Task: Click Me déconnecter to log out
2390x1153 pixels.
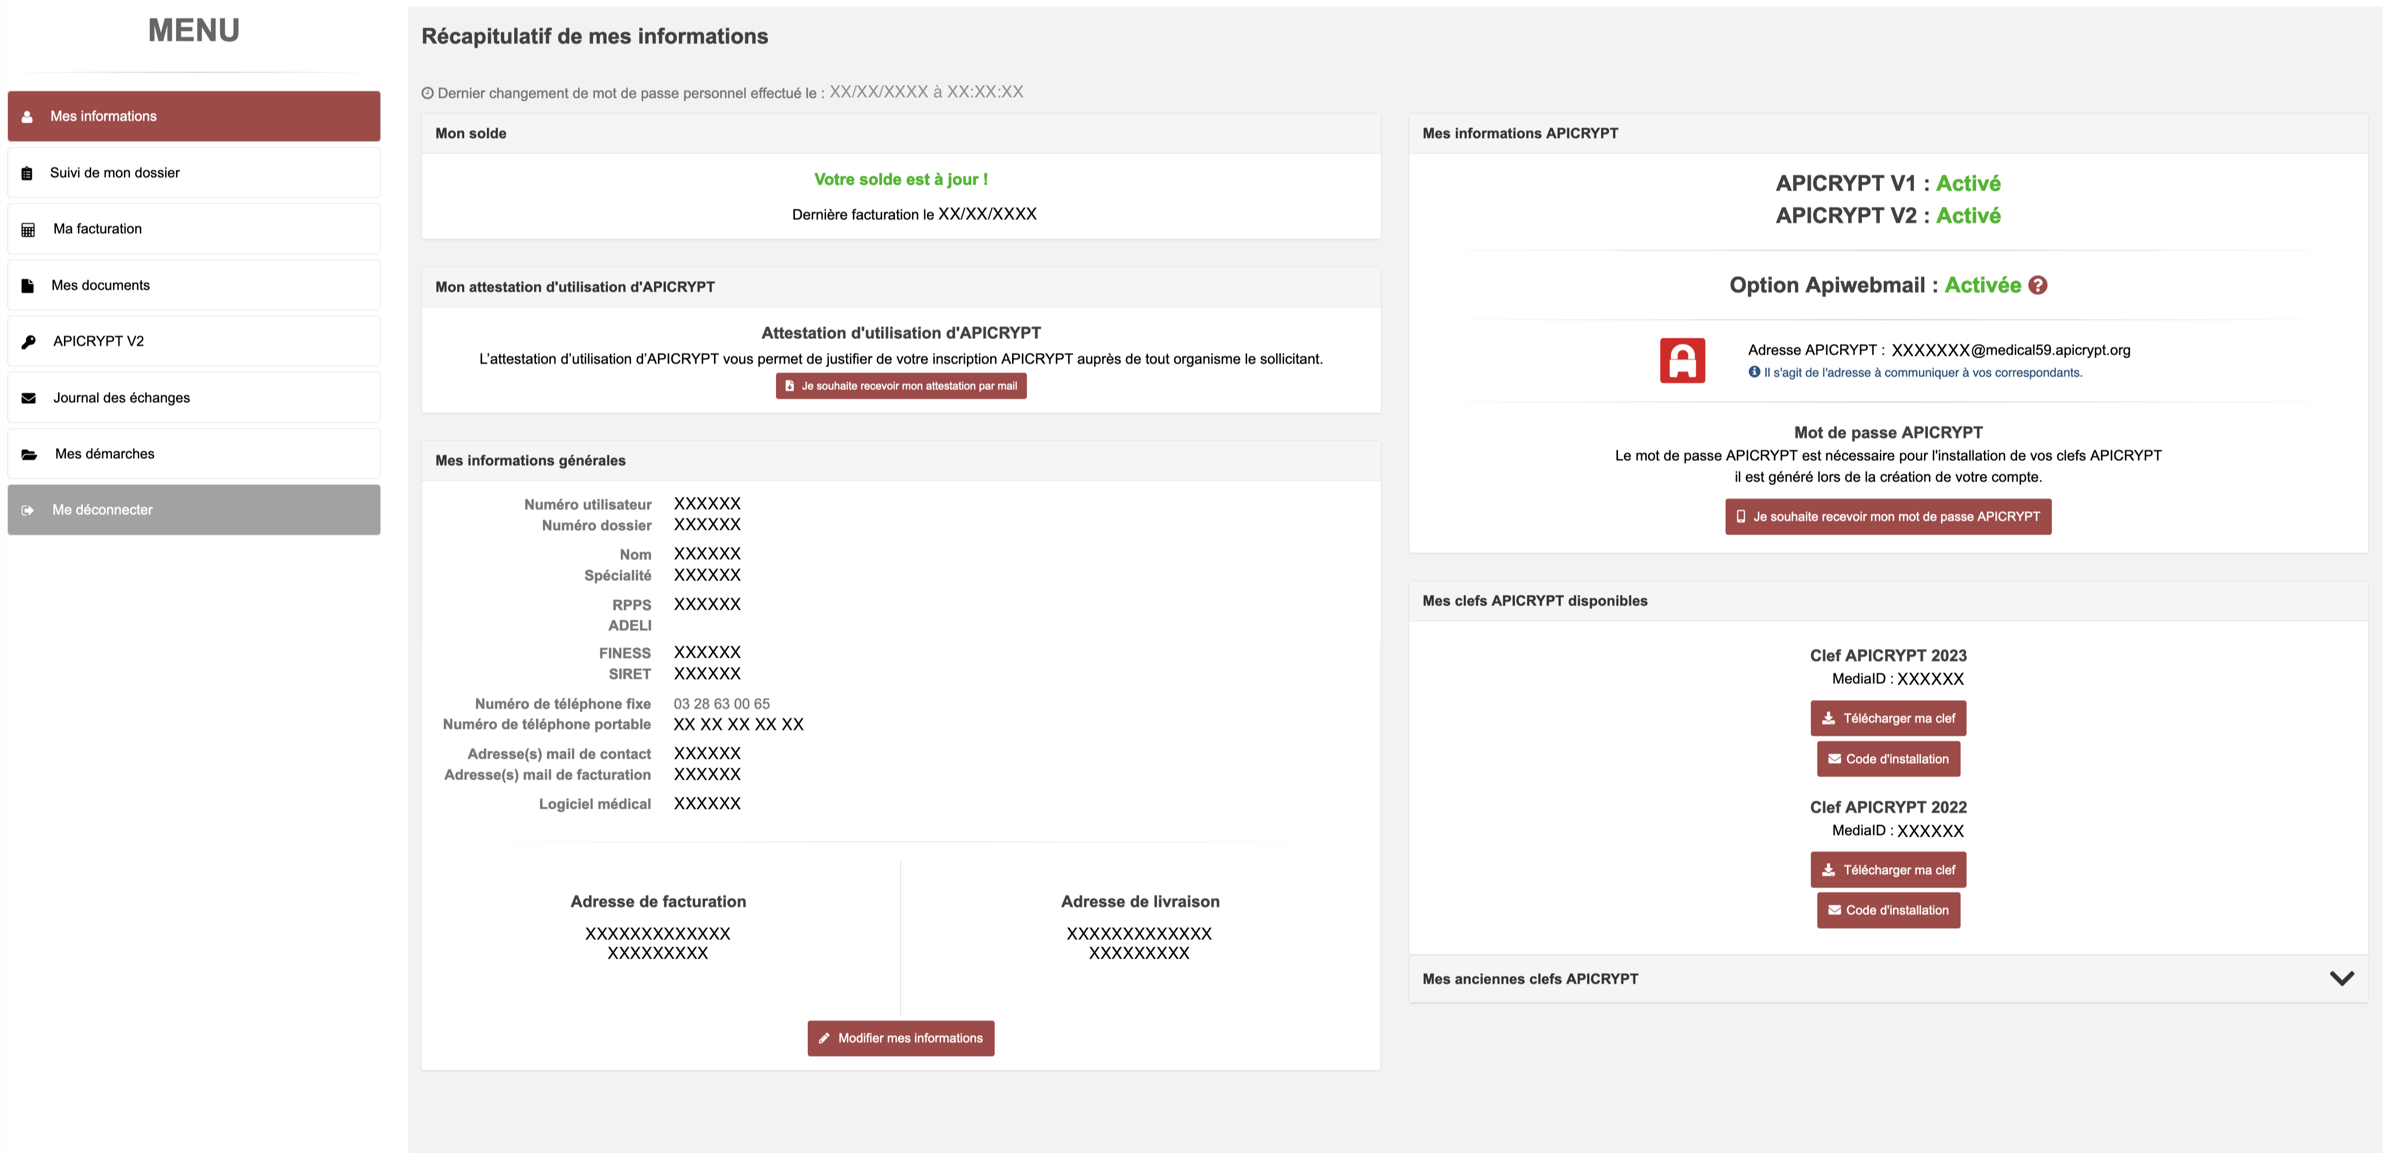Action: click(194, 509)
